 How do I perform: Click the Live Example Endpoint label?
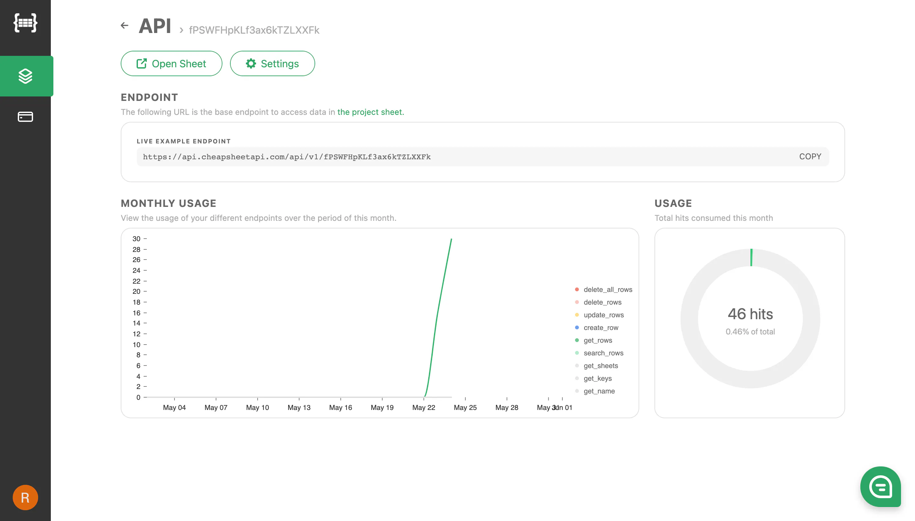pyautogui.click(x=183, y=141)
